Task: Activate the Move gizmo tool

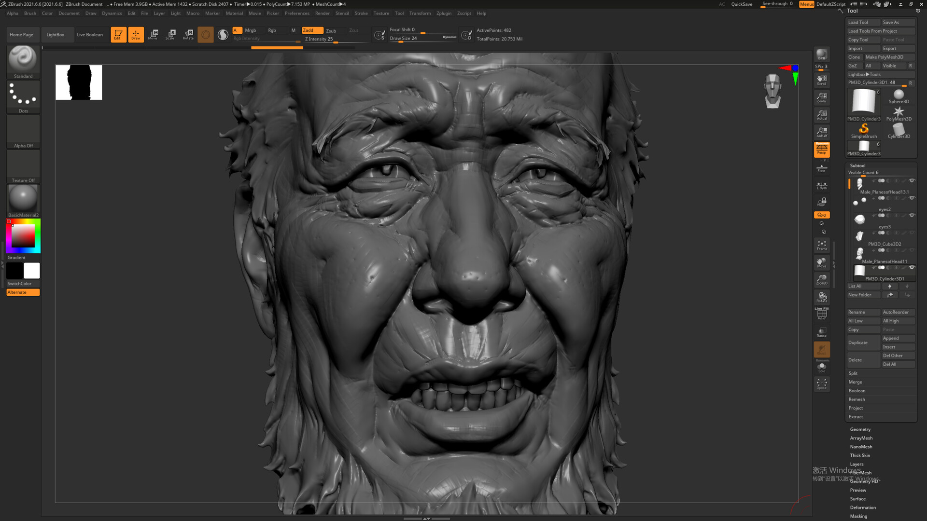Action: (154, 34)
